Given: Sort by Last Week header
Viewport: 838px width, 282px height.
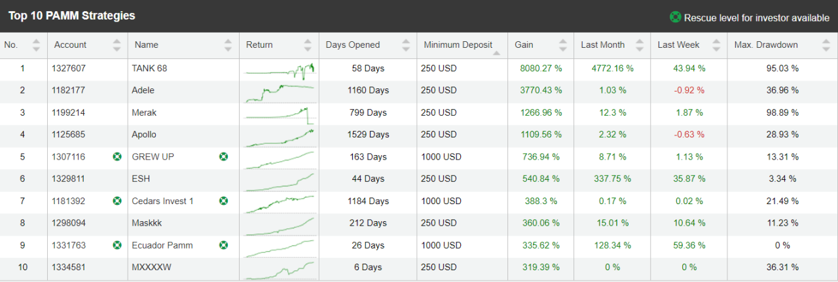Looking at the screenshot, I should pyautogui.click(x=716, y=45).
